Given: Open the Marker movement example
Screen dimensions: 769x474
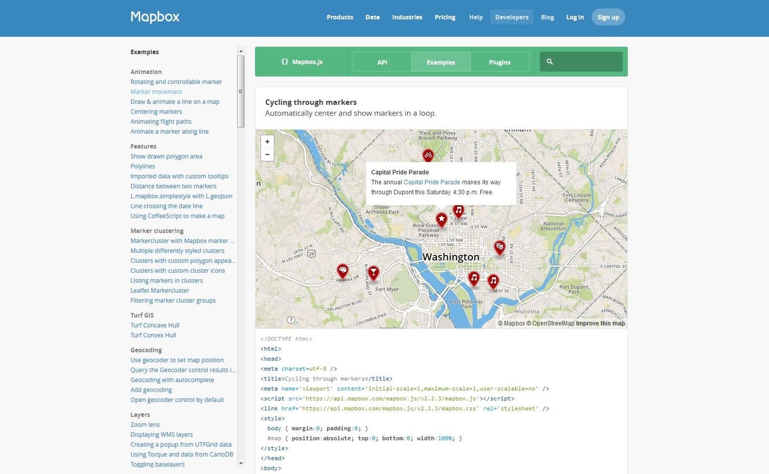Looking at the screenshot, I should click(x=156, y=92).
